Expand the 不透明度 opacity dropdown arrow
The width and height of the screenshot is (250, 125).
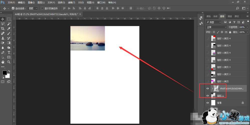[x=247, y=27]
